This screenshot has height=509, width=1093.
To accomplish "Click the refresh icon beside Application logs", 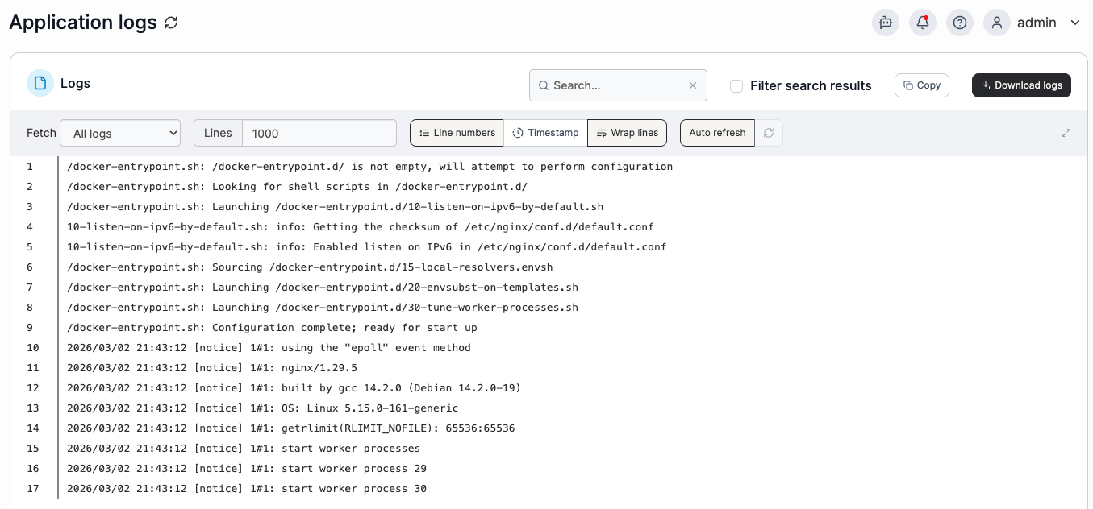I will point(171,23).
